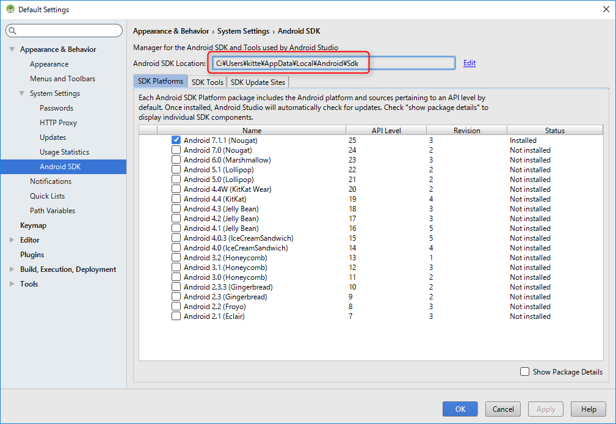616x424 pixels.
Task: Check Android 4.3 (Jelly Bean) checkbox
Action: click(176, 208)
